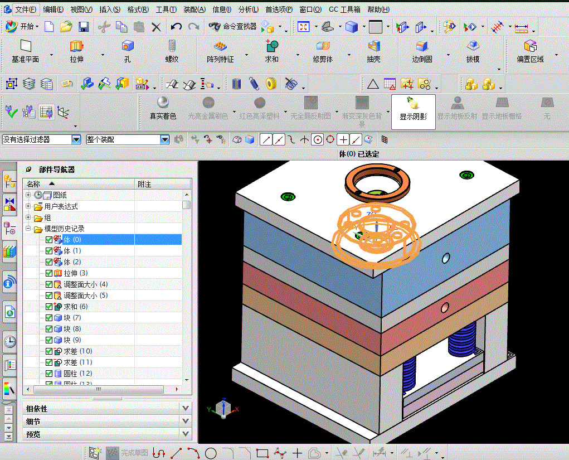Open the 插入(S) menu
The height and width of the screenshot is (460, 569).
110,9
